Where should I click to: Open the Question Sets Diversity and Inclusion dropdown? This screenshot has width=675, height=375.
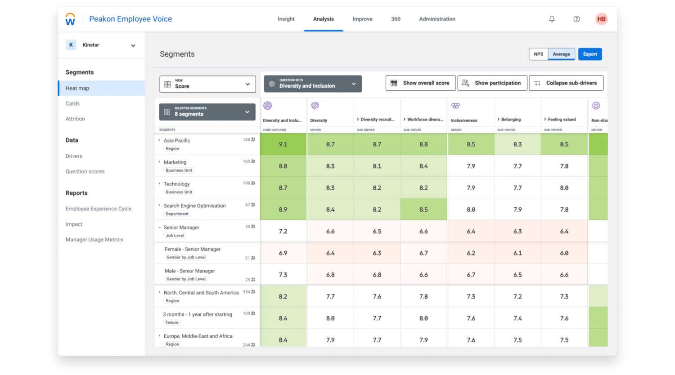pos(313,84)
